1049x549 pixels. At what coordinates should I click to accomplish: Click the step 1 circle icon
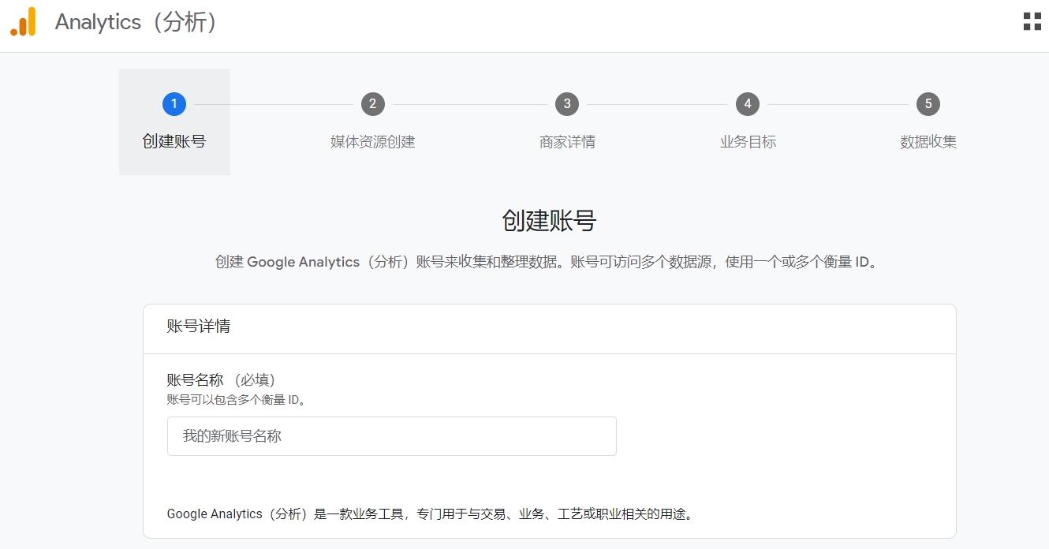pyautogui.click(x=174, y=104)
